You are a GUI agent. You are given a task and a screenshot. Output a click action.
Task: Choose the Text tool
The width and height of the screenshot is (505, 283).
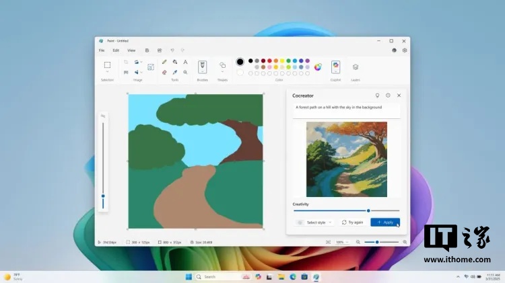(185, 62)
